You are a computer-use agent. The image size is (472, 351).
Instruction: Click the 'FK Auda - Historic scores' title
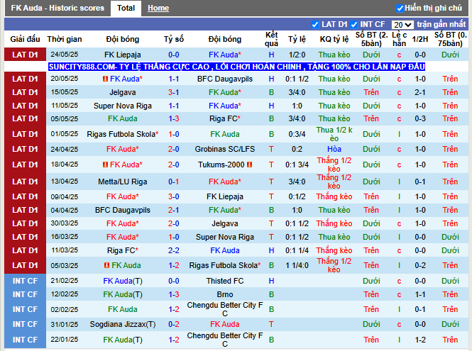(x=57, y=8)
